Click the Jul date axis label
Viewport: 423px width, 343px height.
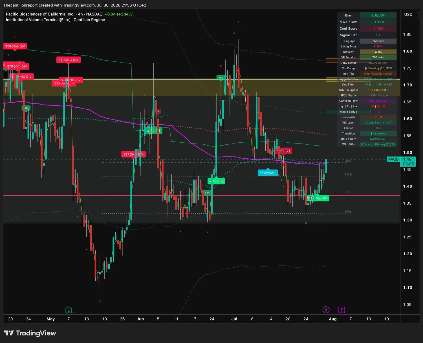234,319
